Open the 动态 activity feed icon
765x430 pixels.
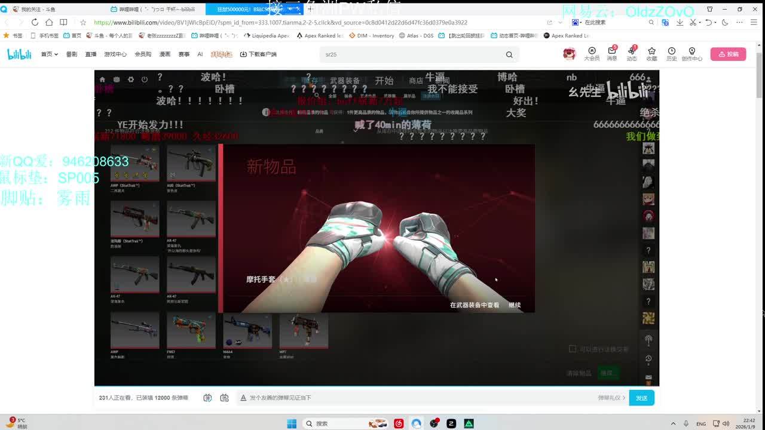(632, 53)
